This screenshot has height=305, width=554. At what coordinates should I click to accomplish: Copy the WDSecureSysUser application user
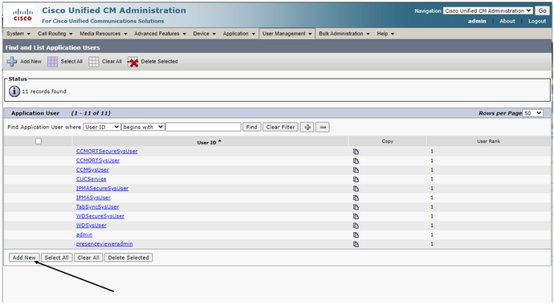[x=356, y=217]
